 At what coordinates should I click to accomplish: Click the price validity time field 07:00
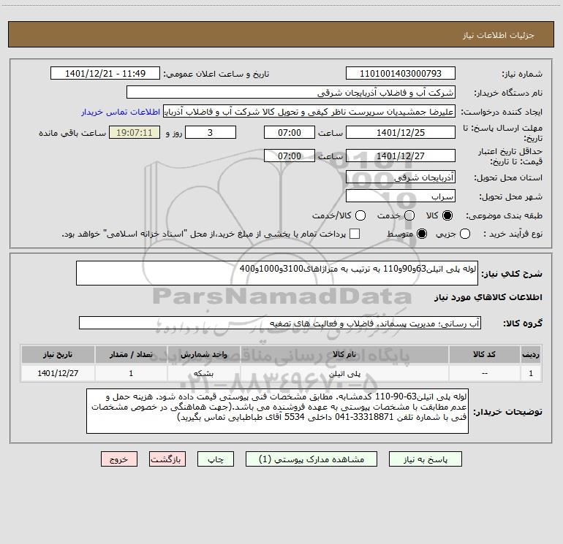tap(290, 156)
